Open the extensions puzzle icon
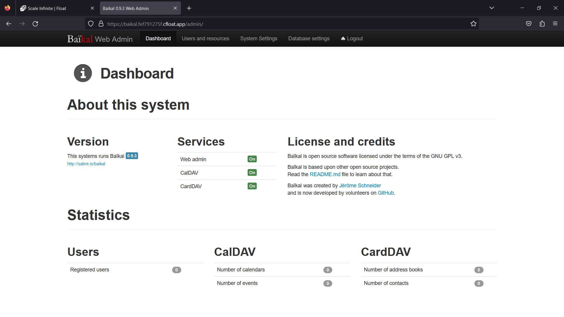The height and width of the screenshot is (317, 564). point(542,24)
